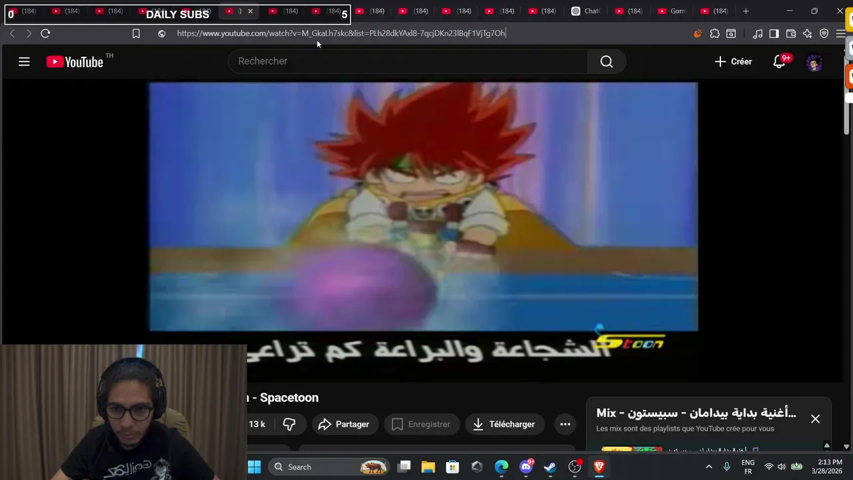This screenshot has width=853, height=480.
Task: Click the Rechercher search input field
Action: (408, 61)
